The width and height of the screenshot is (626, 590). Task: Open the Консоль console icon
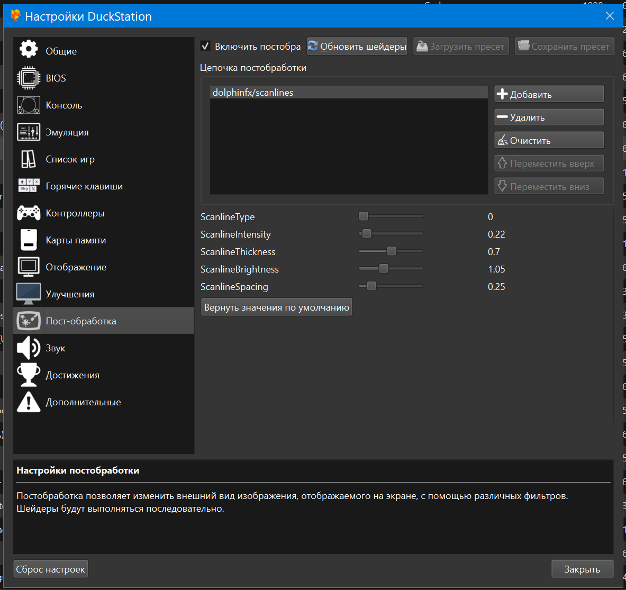[x=29, y=105]
